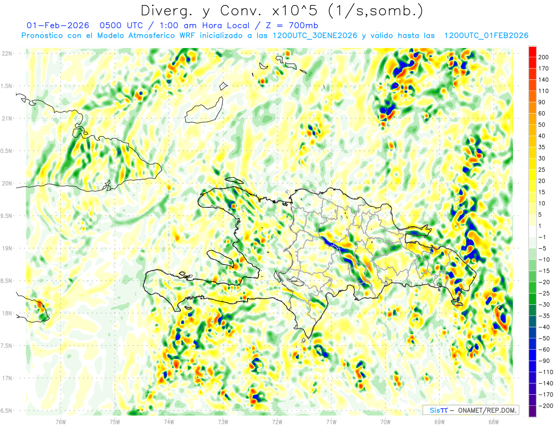Click the '71W' longitude label
Image resolution: width=554 pixels, height=428 pixels.
point(331,422)
